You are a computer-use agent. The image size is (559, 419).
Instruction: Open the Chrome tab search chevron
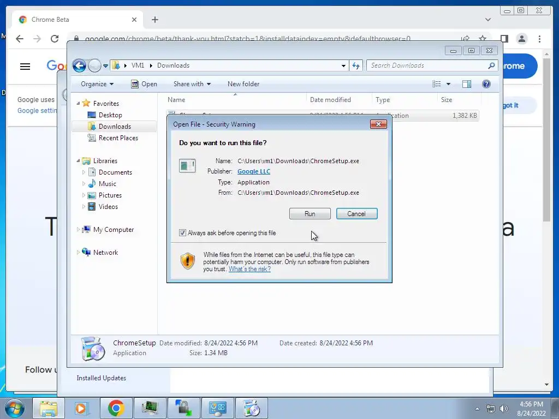point(487,20)
